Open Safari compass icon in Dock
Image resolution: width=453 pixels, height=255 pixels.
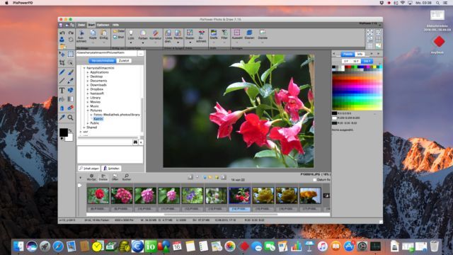58,246
